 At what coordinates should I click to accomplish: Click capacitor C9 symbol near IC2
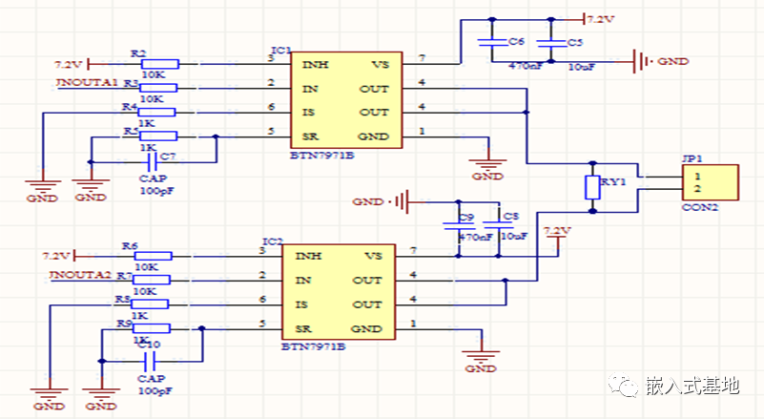pyautogui.click(x=457, y=226)
